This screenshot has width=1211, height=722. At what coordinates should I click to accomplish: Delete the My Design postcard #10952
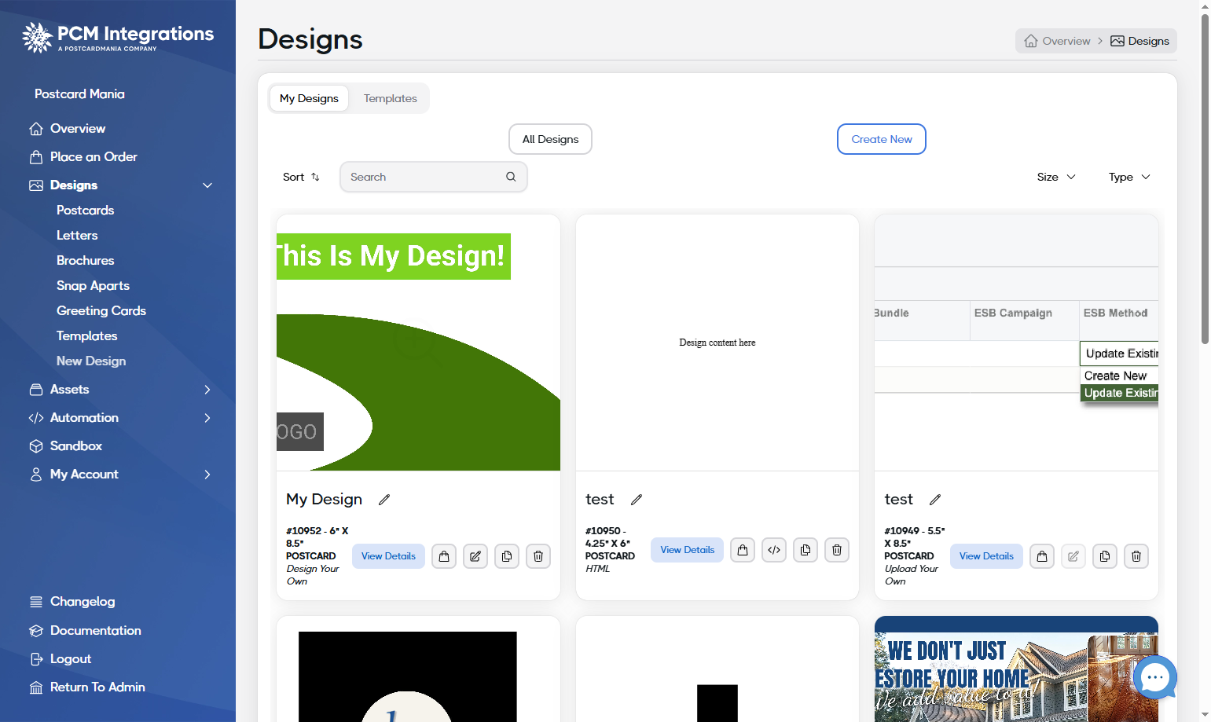point(538,556)
